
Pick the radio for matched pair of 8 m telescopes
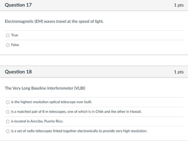pyautogui.click(x=8, y=112)
